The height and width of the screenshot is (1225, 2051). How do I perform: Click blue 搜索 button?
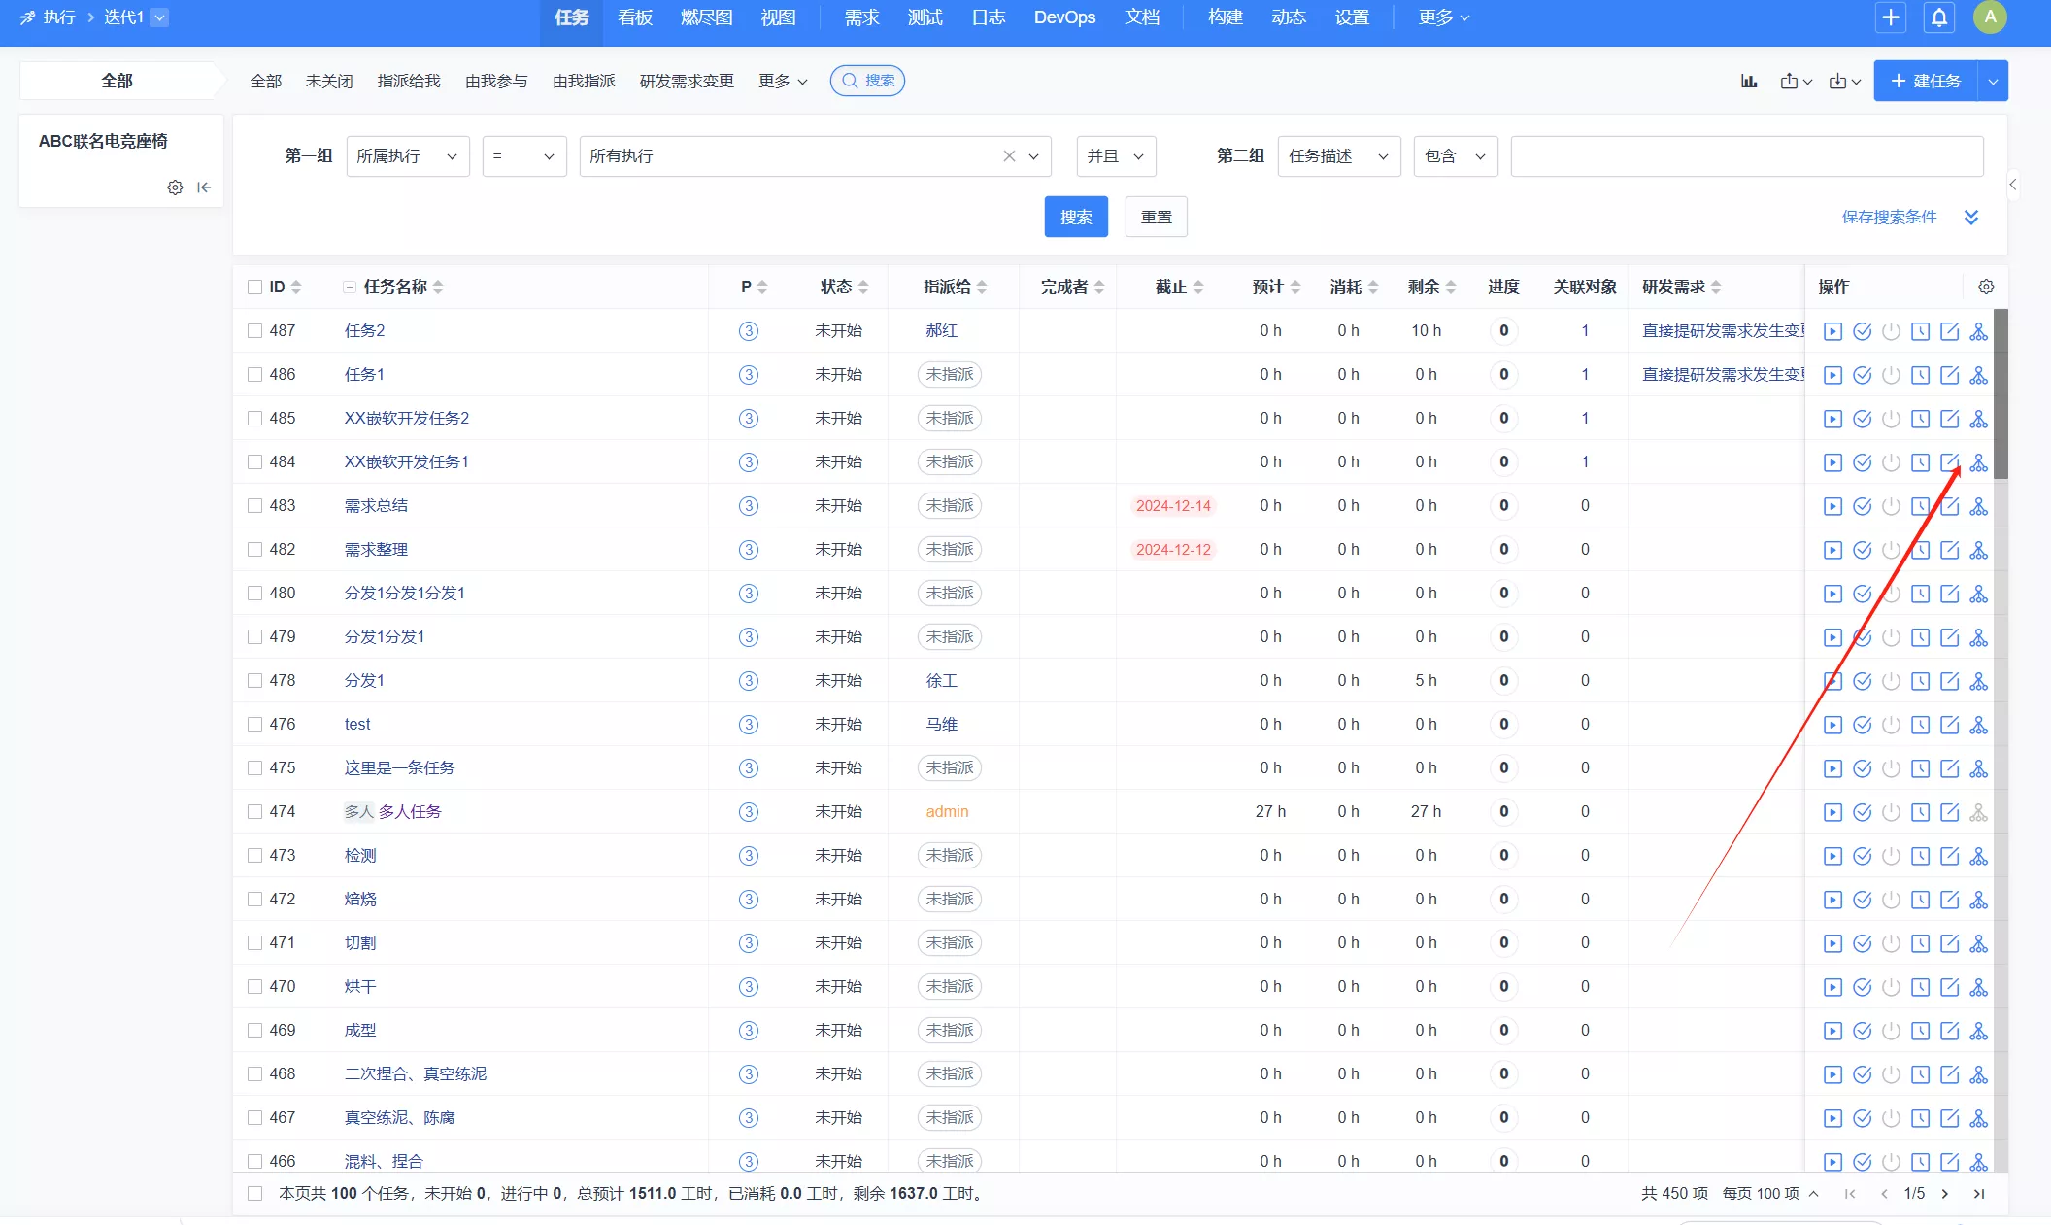pyautogui.click(x=1075, y=218)
